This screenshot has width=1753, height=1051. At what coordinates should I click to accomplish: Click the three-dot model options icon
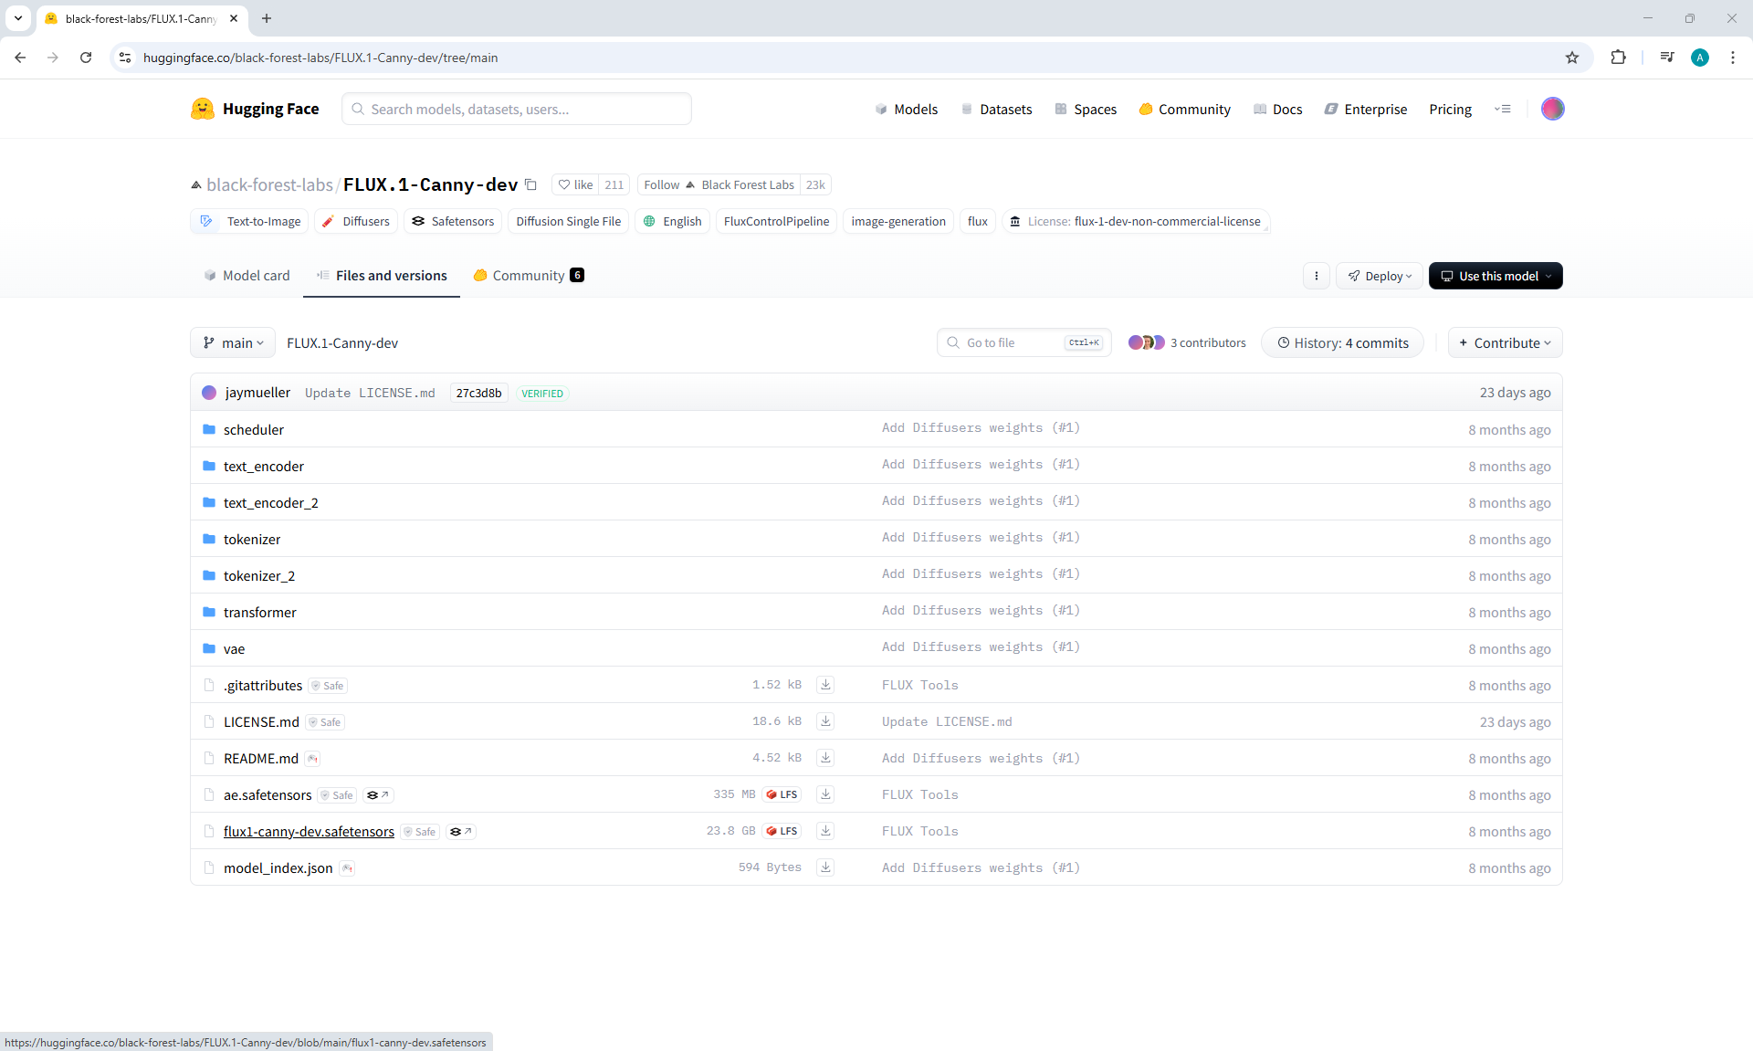tap(1316, 276)
